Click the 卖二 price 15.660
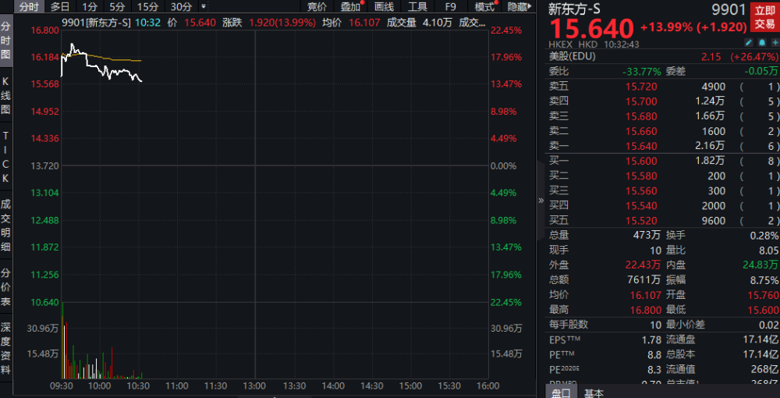This screenshot has width=780, height=398. [x=641, y=131]
